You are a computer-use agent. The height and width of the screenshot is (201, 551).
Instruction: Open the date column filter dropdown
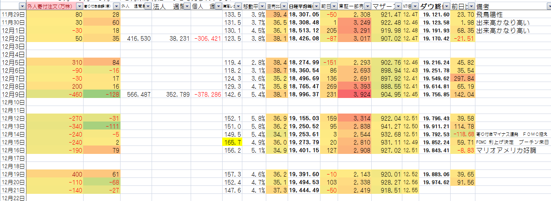point(22,7)
